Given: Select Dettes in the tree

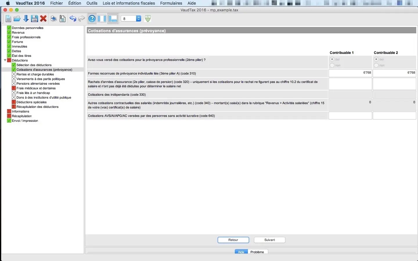Looking at the screenshot, I should click(17, 51).
